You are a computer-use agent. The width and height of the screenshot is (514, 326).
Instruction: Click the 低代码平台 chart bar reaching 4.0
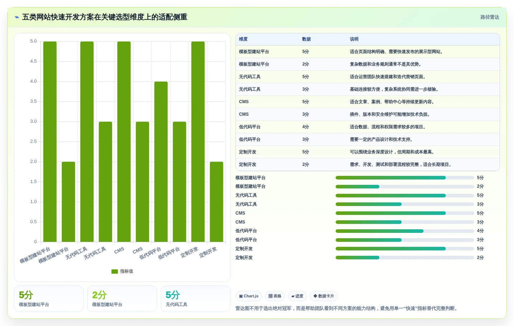[161, 162]
